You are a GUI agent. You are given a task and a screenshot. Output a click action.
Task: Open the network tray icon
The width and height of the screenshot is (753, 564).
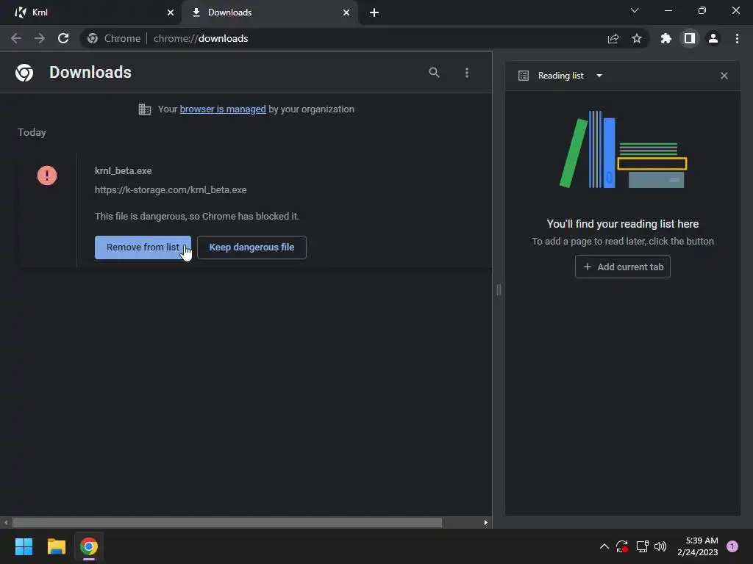pyautogui.click(x=642, y=546)
